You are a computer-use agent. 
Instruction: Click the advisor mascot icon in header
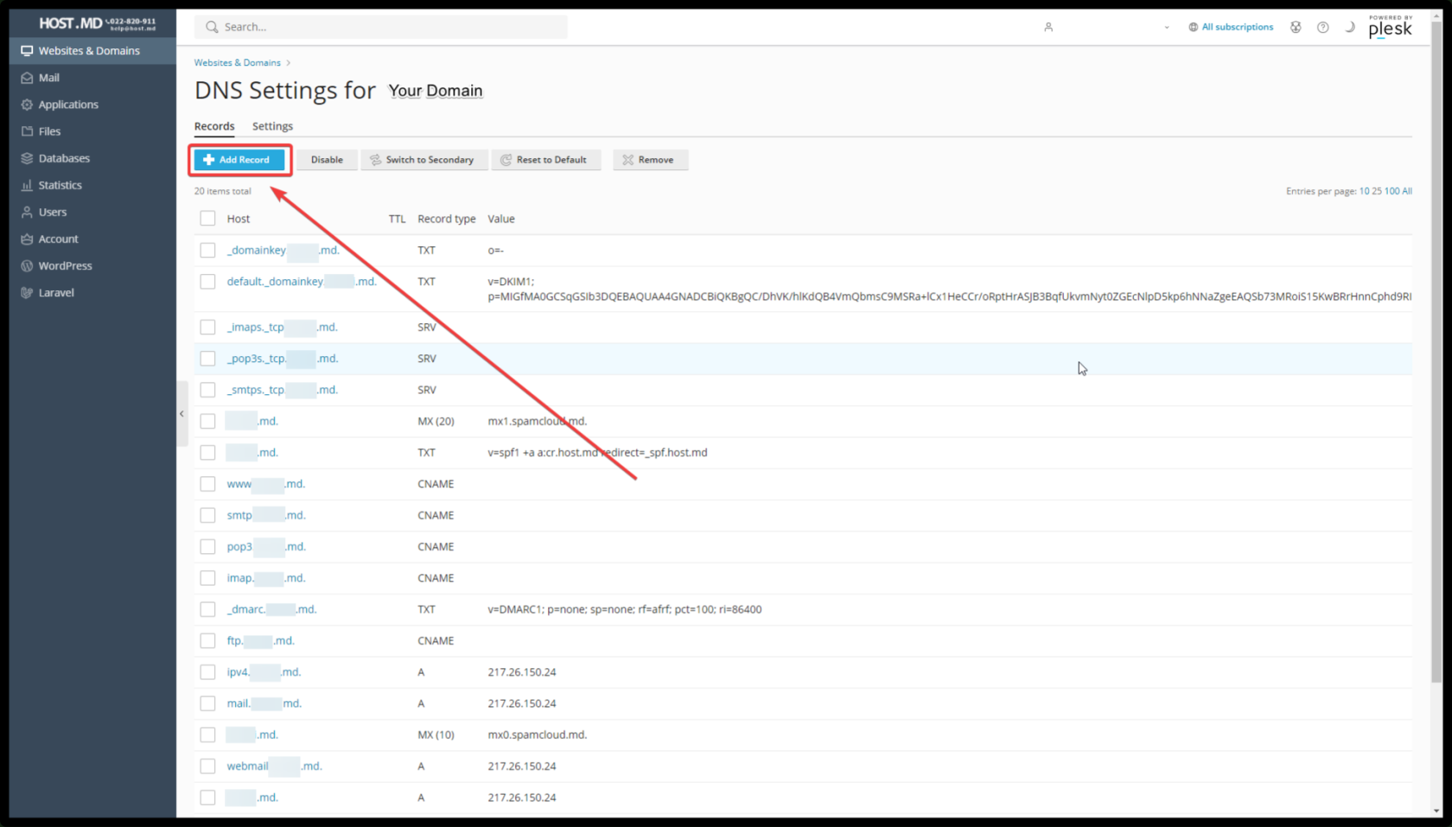pyautogui.click(x=1296, y=27)
